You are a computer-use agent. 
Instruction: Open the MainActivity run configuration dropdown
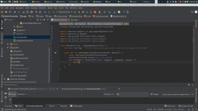(64, 12)
